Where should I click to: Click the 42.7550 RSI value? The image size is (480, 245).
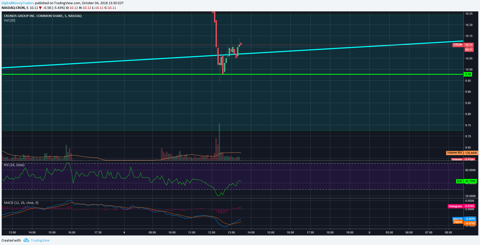(470, 181)
